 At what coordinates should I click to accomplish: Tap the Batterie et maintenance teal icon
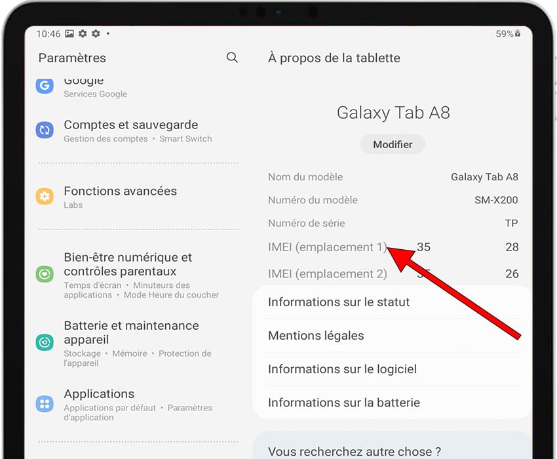[x=45, y=342]
